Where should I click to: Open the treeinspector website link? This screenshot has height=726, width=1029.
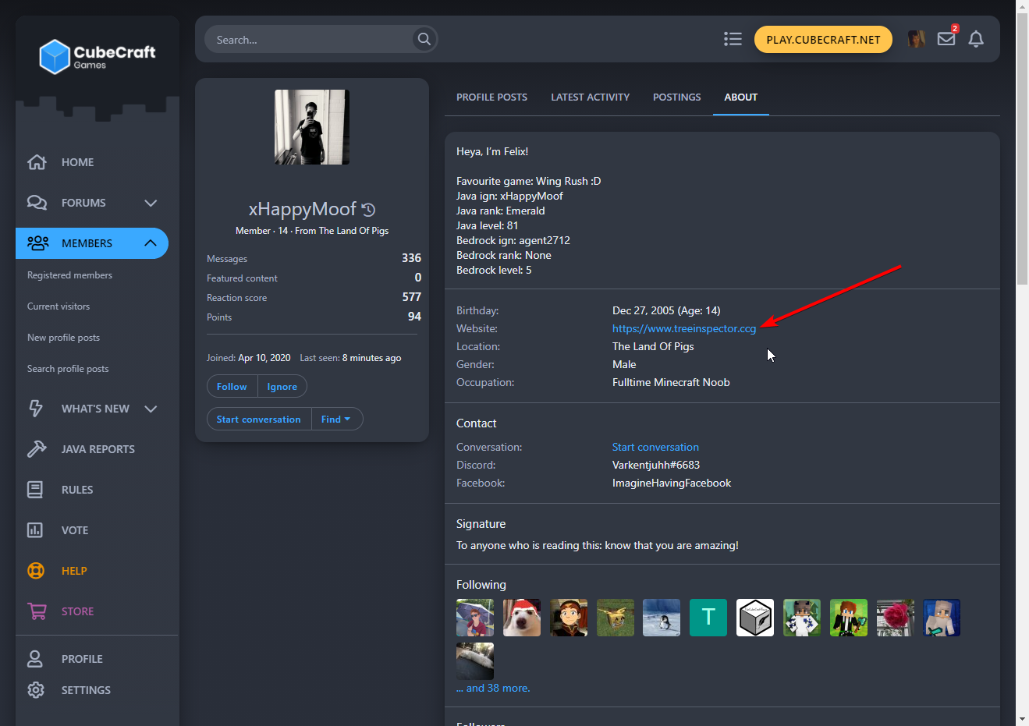[684, 328]
